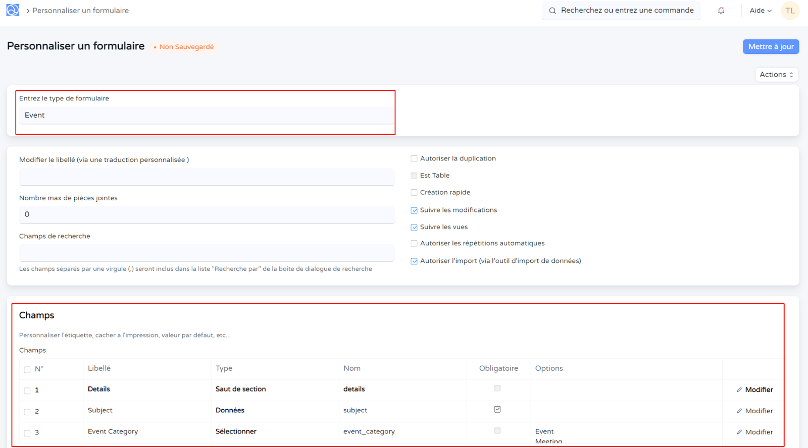Open the Aide dropdown menu
808x448 pixels.
(761, 11)
